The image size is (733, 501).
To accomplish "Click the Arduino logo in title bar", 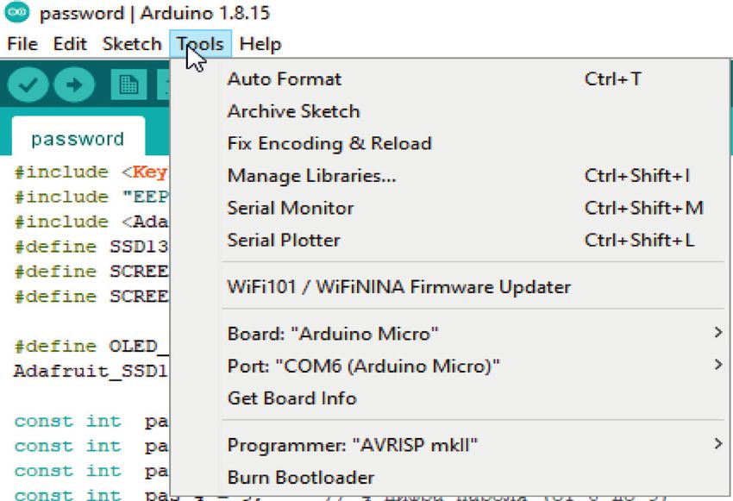I will (x=17, y=12).
